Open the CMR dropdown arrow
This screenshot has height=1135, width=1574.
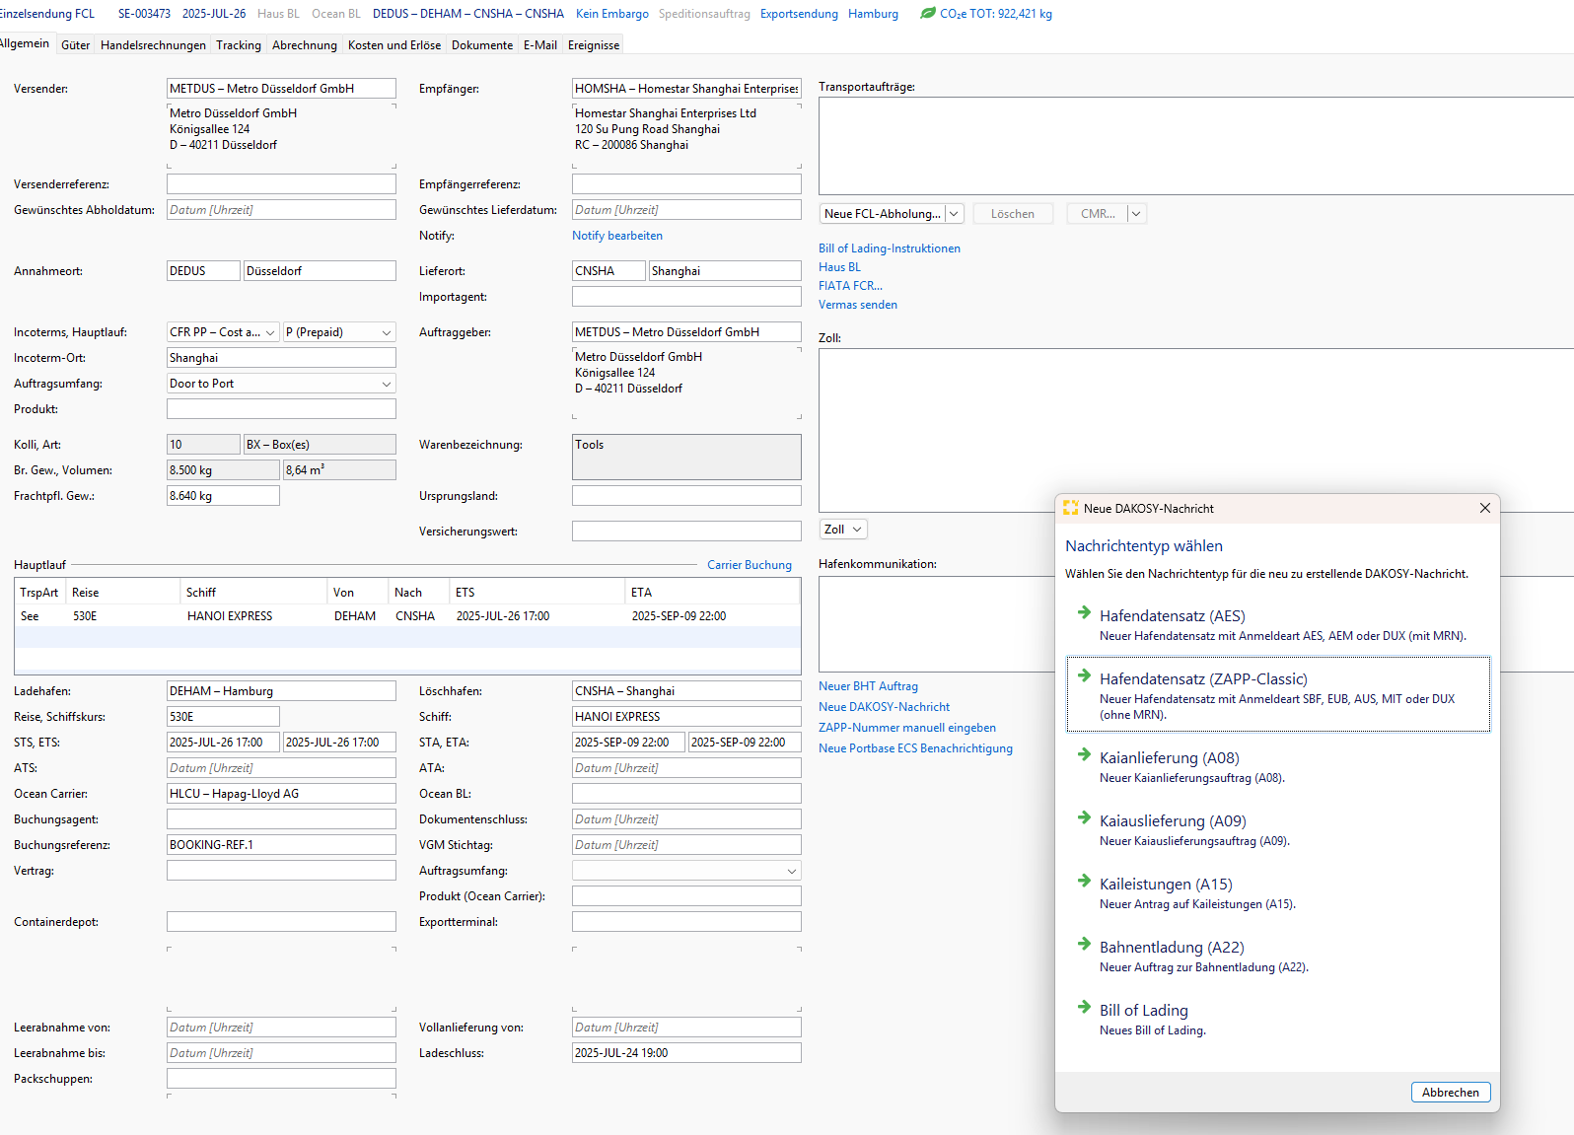point(1136,214)
